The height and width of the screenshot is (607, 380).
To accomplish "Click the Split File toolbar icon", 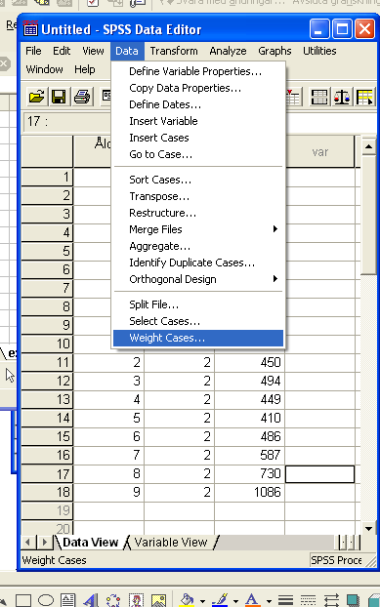I will [319, 97].
